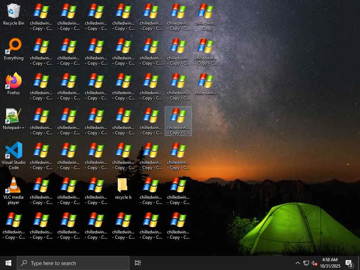Select the VLC media player shortcut
Viewport: 360px width, 270px height.
pos(14,191)
